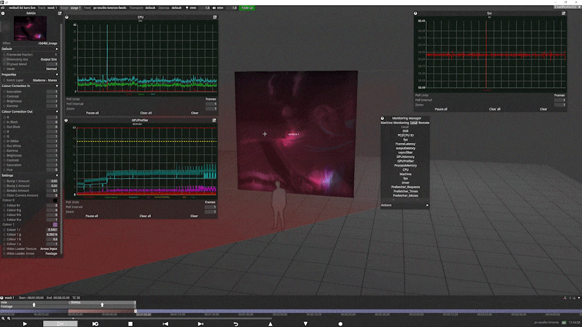The height and width of the screenshot is (327, 582).
Task: Edit the Bump 1 Amount value field
Action: pyautogui.click(x=52, y=181)
